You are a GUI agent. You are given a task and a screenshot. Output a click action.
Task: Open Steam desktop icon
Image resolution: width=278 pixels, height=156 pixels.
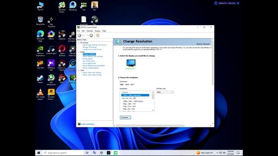[x=40, y=79]
